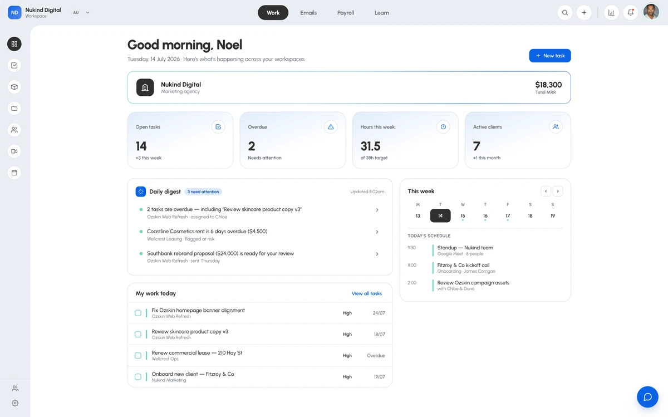Image resolution: width=668 pixels, height=417 pixels.
Task: Click the plus icon in top bar
Action: (584, 12)
